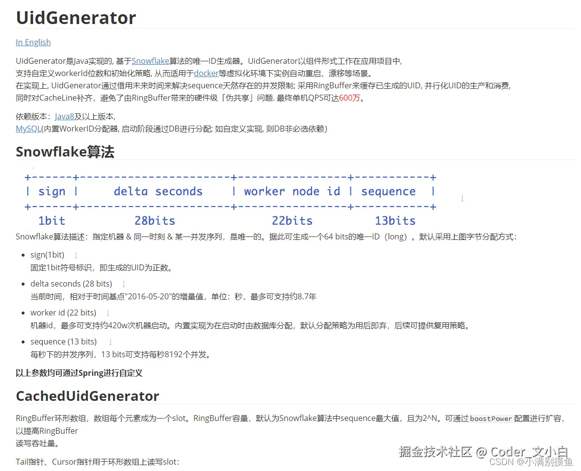Click the anchor icon beside sequence (13 bits)
Viewport: 581px width, 471px height.
click(110, 341)
